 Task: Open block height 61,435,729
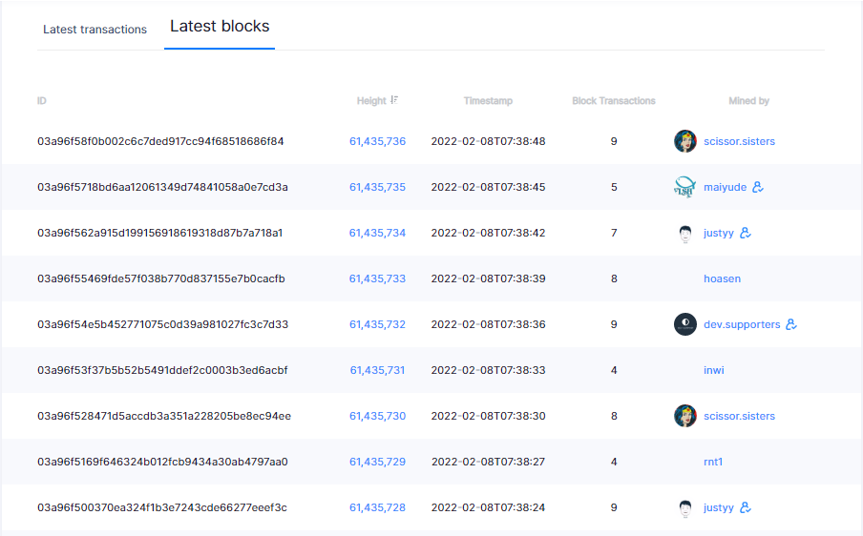(378, 462)
